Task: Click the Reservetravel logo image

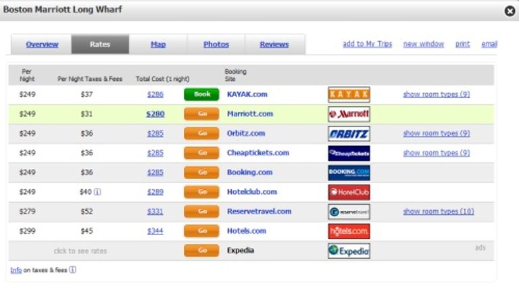Action: tap(349, 212)
